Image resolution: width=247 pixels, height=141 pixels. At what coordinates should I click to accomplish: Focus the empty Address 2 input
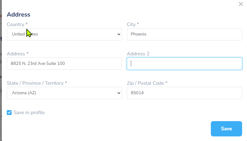point(184,64)
